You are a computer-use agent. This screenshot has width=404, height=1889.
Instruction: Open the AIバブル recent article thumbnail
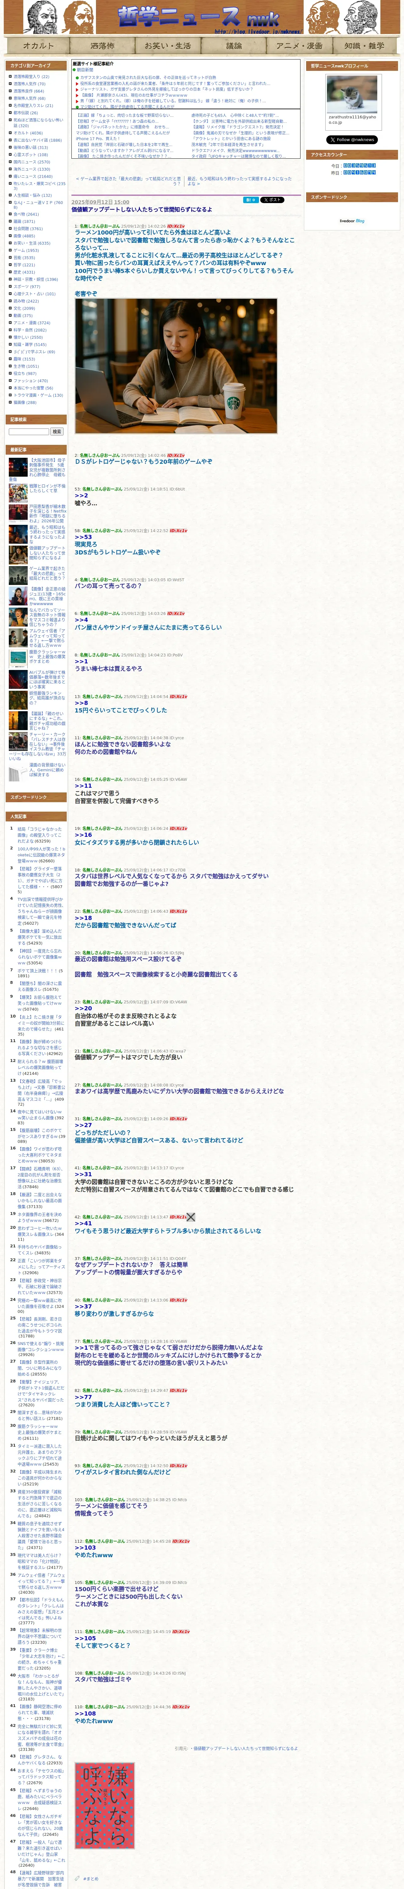pyautogui.click(x=18, y=679)
